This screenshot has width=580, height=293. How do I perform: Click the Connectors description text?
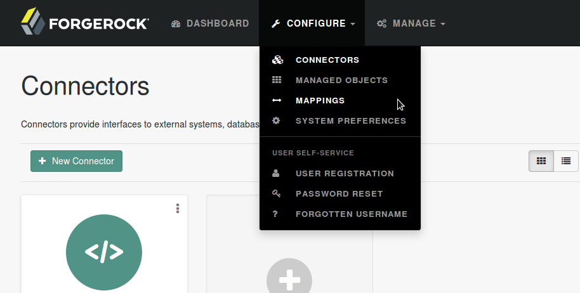pyautogui.click(x=140, y=124)
